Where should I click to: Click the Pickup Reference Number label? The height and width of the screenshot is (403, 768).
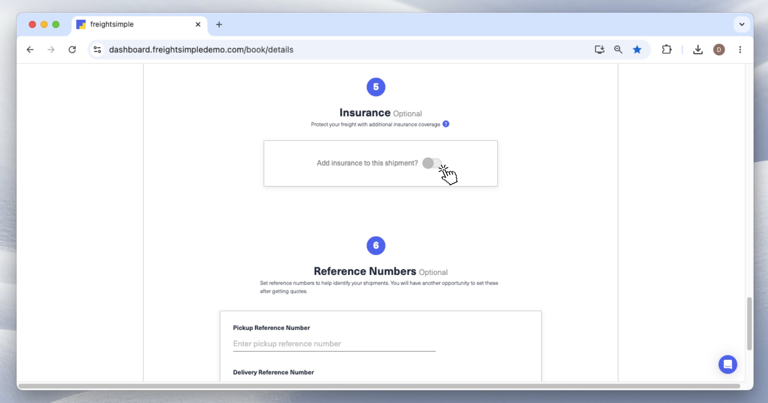pyautogui.click(x=271, y=328)
